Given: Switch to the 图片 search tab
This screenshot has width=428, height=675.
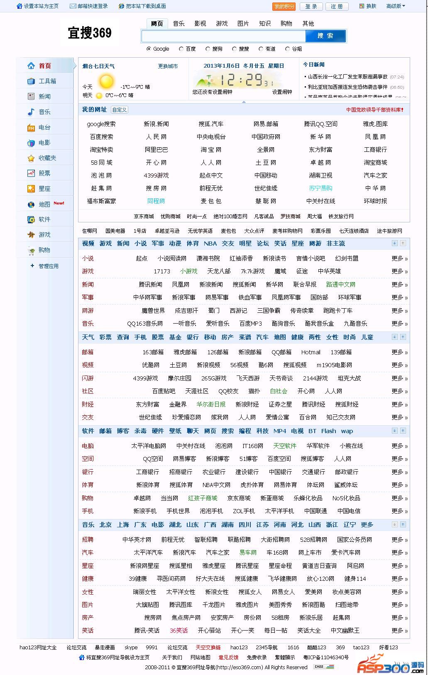Looking at the screenshot, I should point(243,24).
